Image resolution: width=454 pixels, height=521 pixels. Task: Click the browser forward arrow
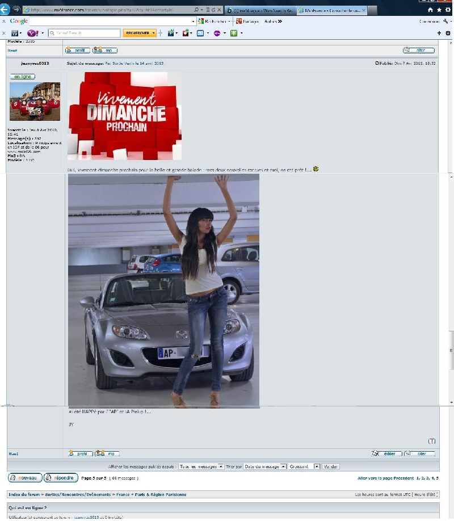click(16, 10)
